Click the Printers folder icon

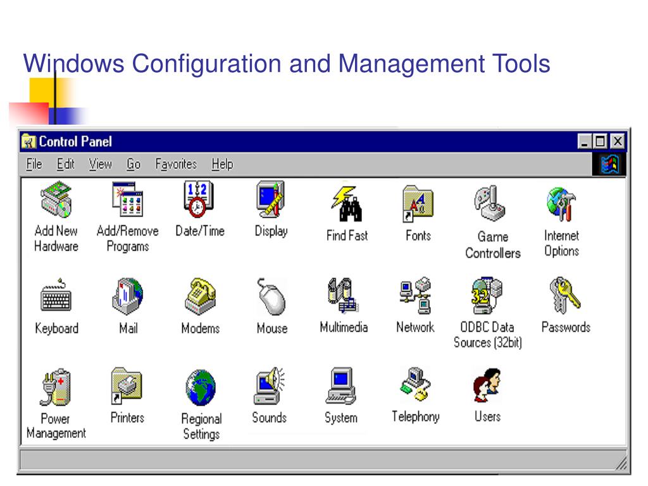(127, 386)
